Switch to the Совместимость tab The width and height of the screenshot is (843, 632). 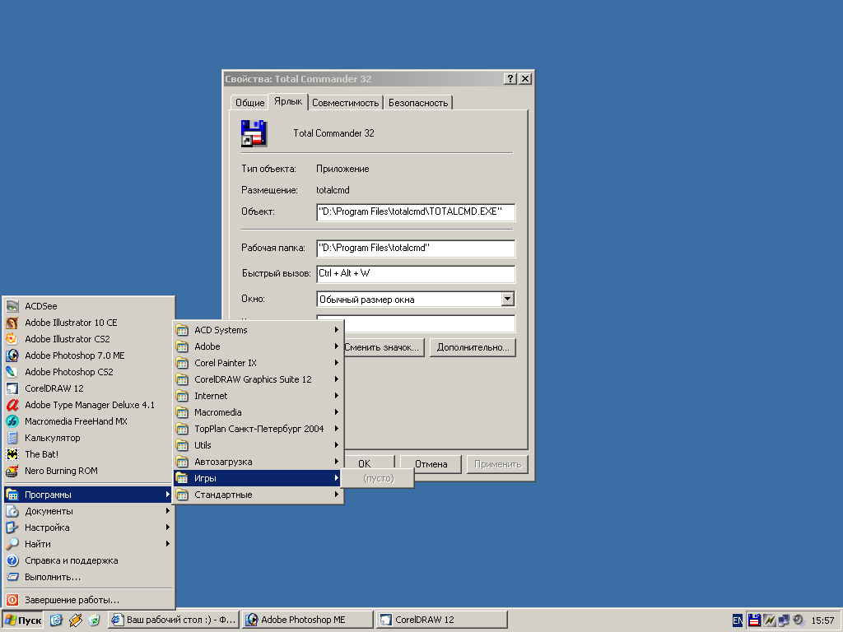click(345, 103)
